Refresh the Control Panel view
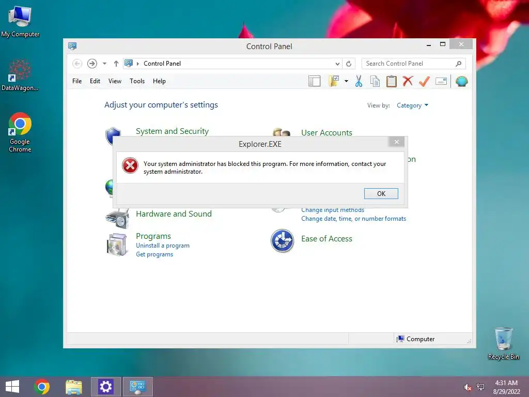The width and height of the screenshot is (529, 397). (349, 64)
